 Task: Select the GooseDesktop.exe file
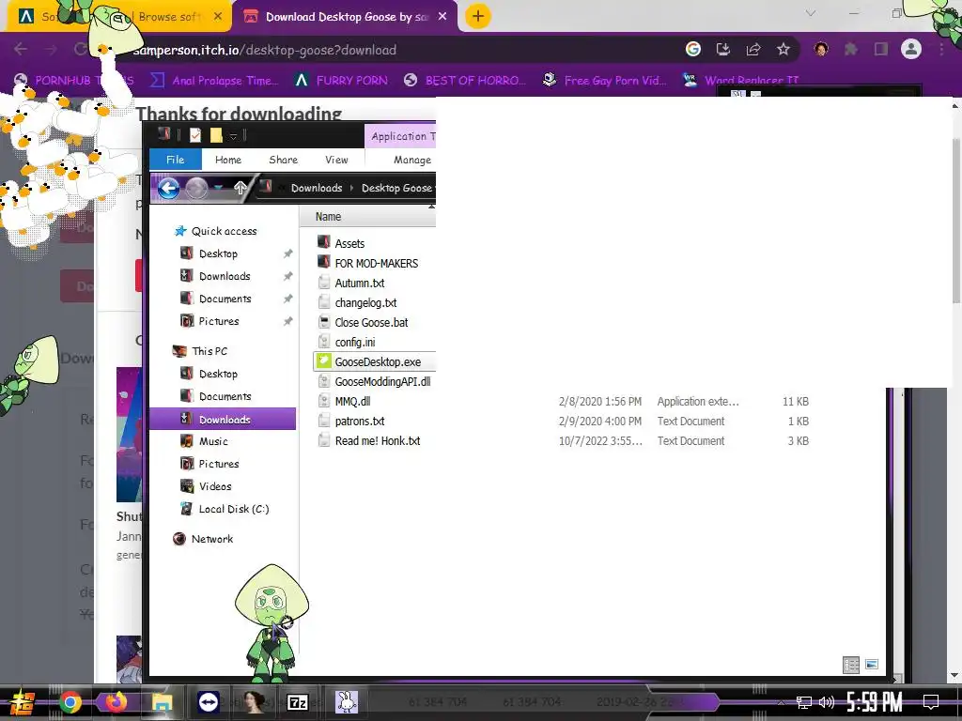(x=375, y=361)
